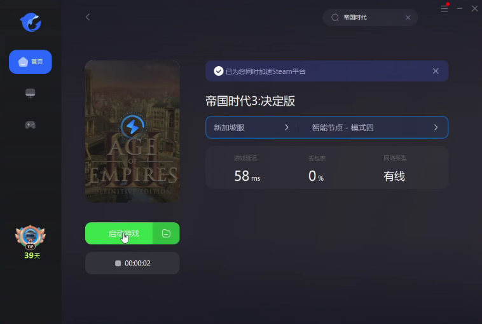Click the Age of Empires III cover
Image resolution: width=482 pixels, height=324 pixels.
click(132, 132)
